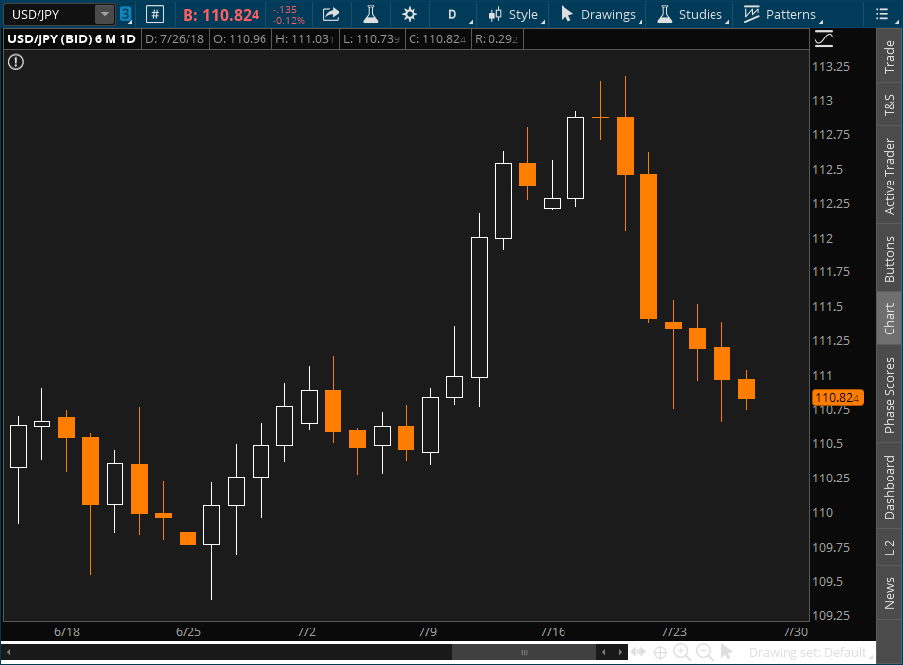
Task: Click the price axis scale curve icon
Action: [x=824, y=38]
